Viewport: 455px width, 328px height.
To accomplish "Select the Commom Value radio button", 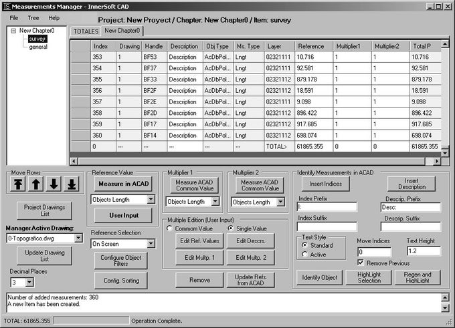I will tap(169, 228).
